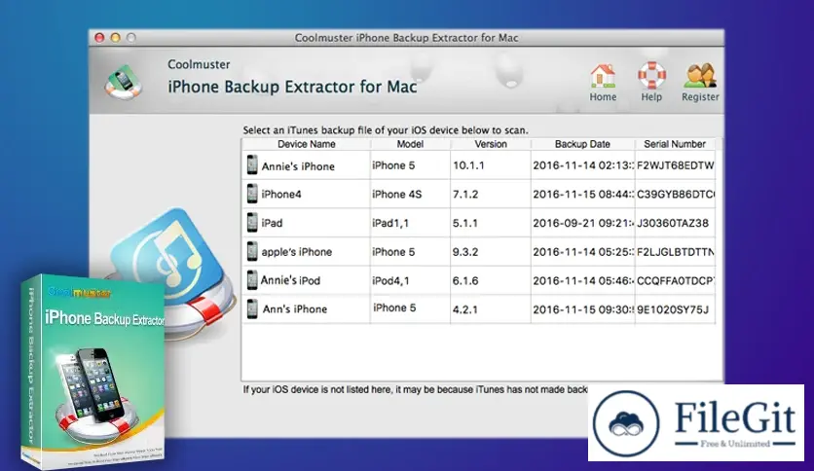This screenshot has height=471, width=814.
Task: Select the Ann's iPhone backup name
Action: 295,309
